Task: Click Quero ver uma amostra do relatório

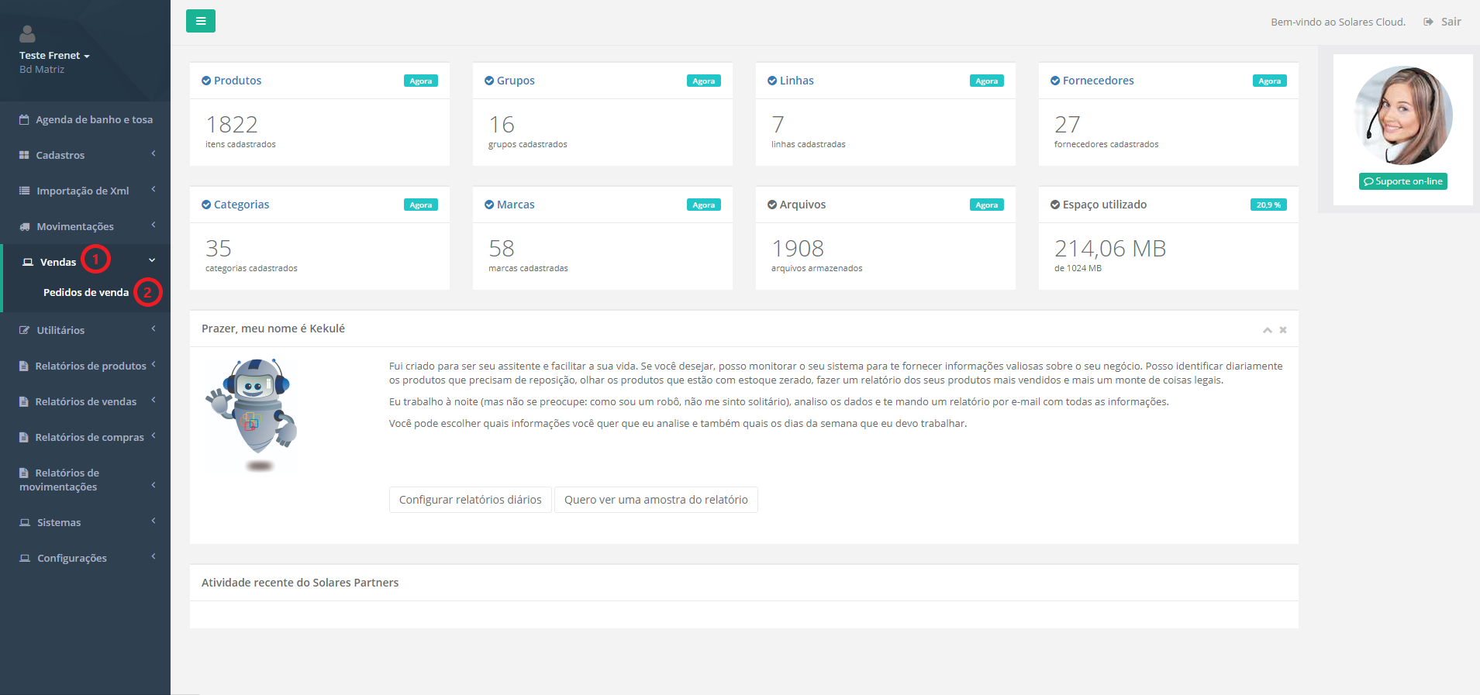Action: 656,500
